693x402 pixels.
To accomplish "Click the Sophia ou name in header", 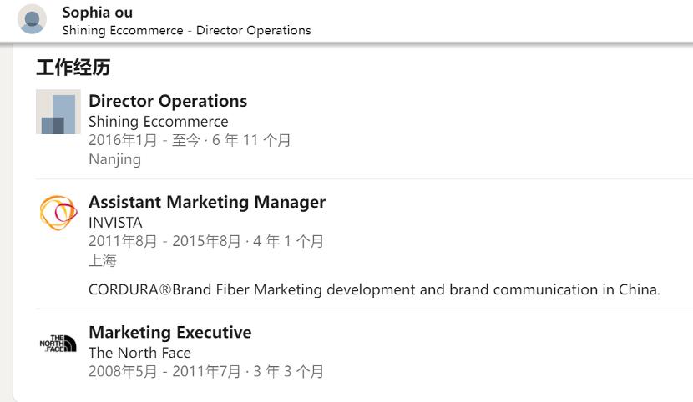I will 97,13.
